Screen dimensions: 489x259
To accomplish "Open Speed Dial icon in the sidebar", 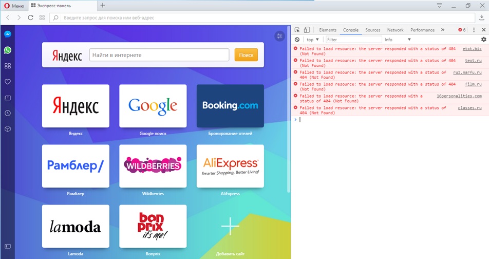I will click(8, 66).
